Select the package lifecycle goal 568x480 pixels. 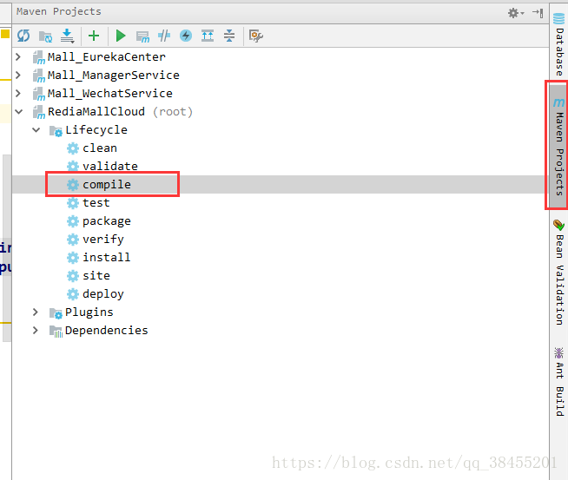click(x=107, y=221)
